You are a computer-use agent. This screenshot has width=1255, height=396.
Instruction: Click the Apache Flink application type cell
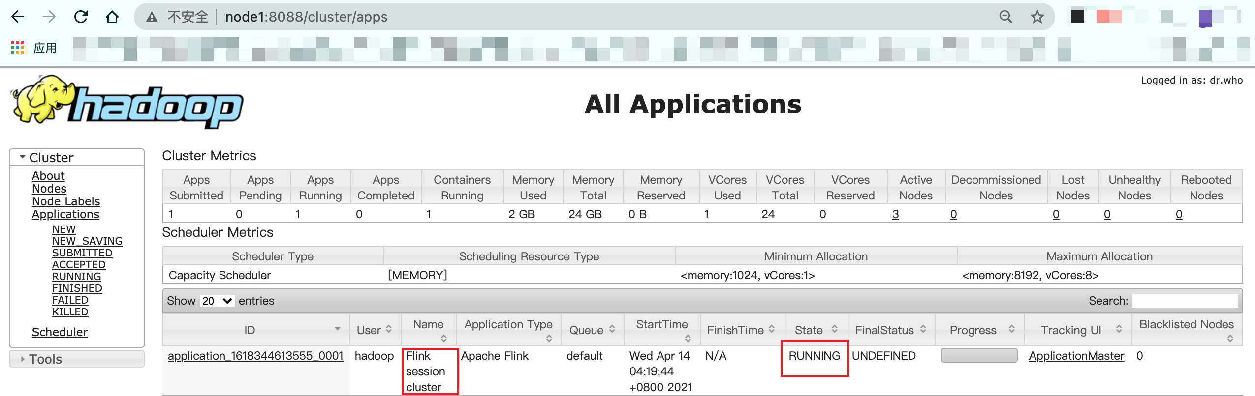pyautogui.click(x=495, y=356)
